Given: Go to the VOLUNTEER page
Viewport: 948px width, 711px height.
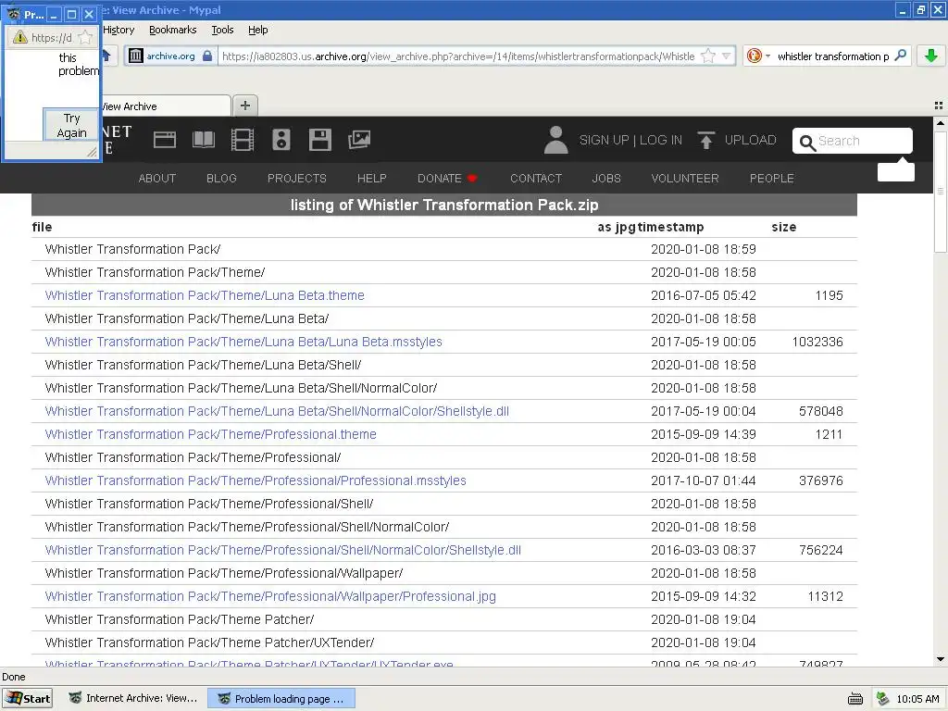Looking at the screenshot, I should click(685, 179).
